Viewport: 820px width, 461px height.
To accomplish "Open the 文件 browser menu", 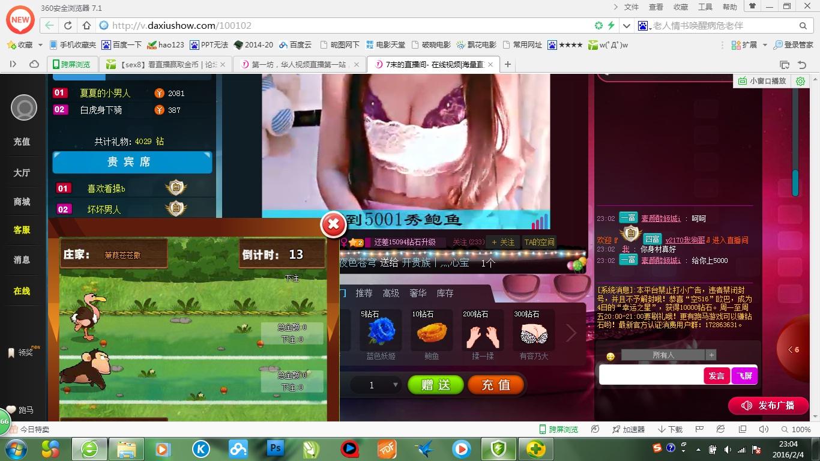I will click(632, 7).
